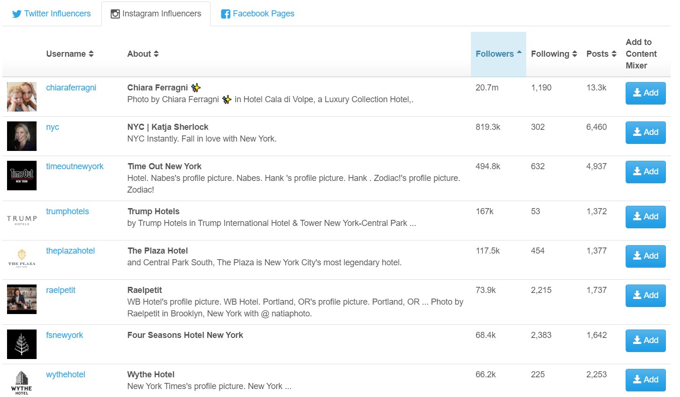Click the 'Wythe Hotel' bold title
Screen dimensions: 680x397
pyautogui.click(x=151, y=375)
